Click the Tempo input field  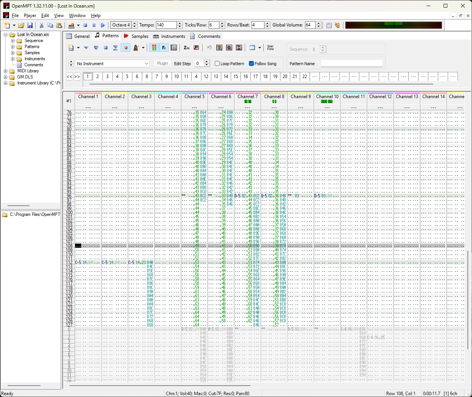tap(167, 25)
